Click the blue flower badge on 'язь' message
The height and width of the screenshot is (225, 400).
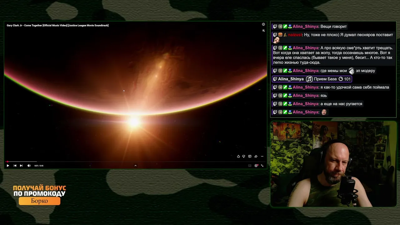tap(290, 96)
